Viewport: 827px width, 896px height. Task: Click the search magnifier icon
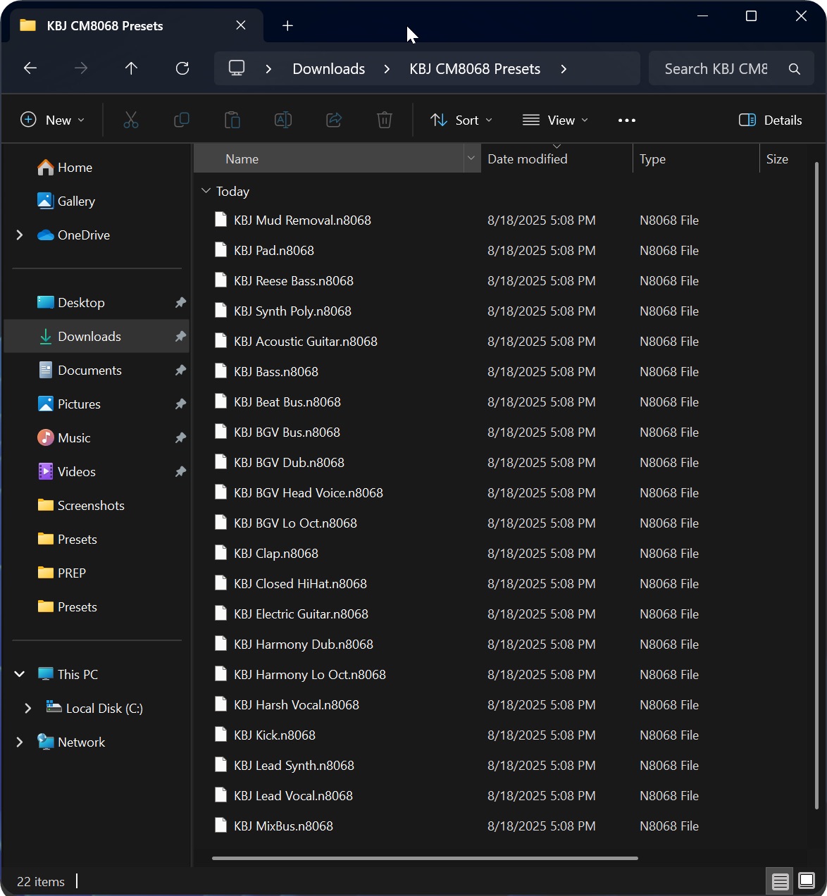coord(795,69)
